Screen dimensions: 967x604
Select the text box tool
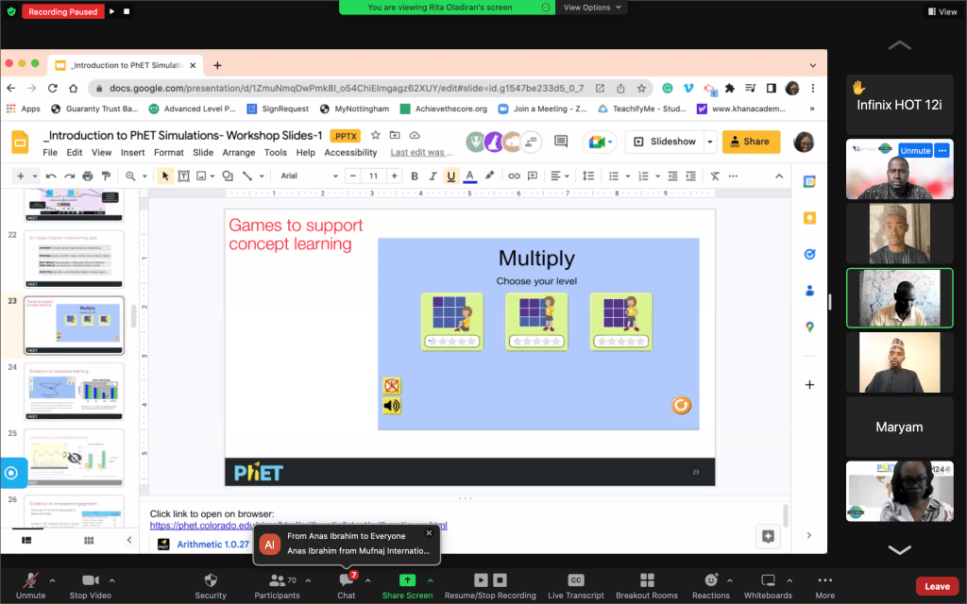[x=183, y=176]
